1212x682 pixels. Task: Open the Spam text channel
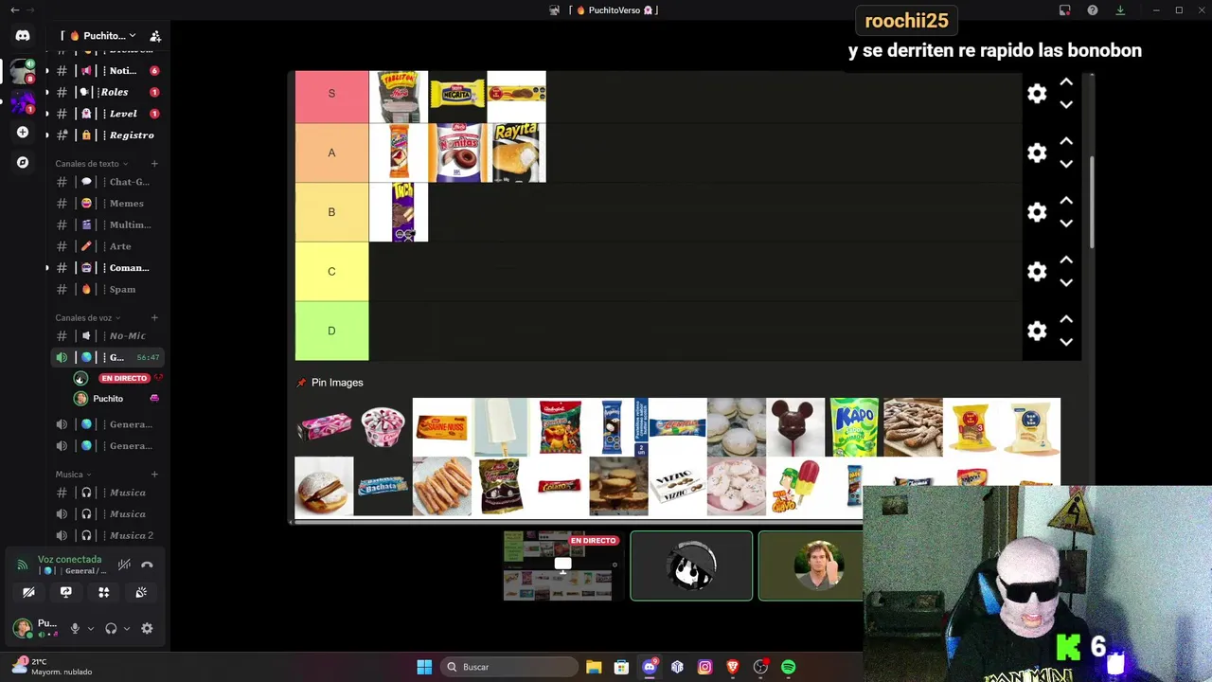(106, 289)
